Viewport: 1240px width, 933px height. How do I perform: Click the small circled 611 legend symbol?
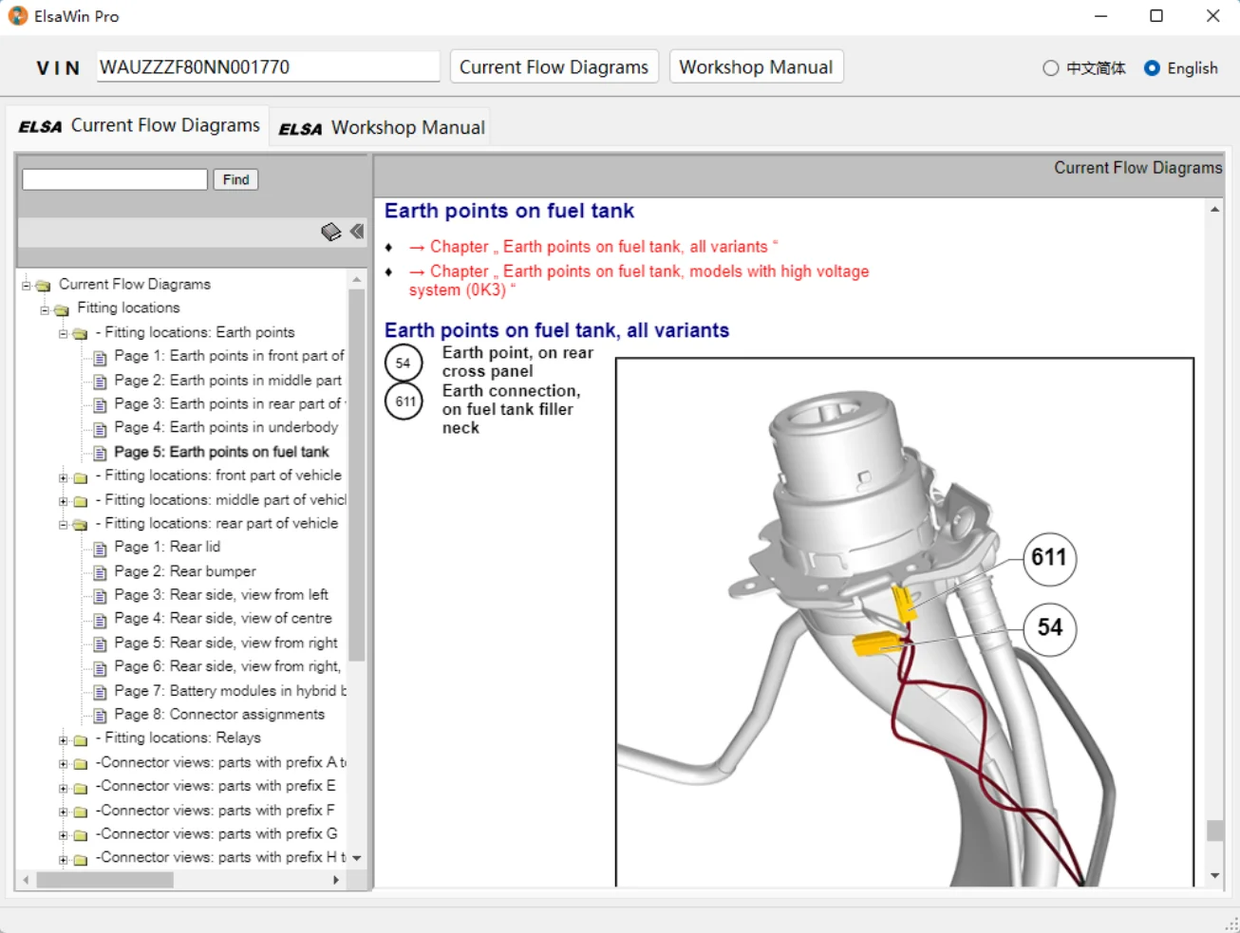(x=404, y=401)
